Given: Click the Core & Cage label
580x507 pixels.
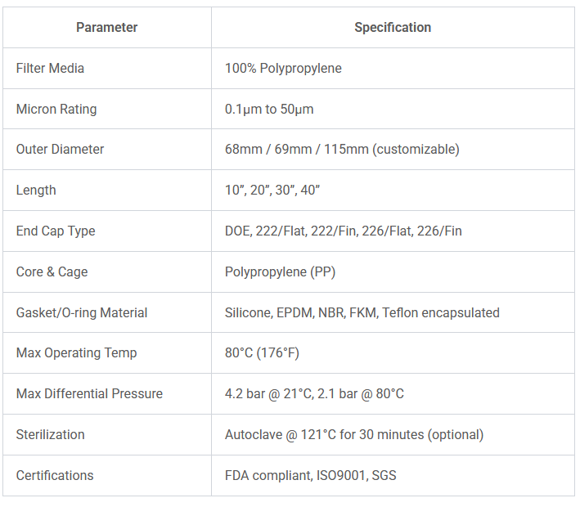Looking at the screenshot, I should click(52, 272).
